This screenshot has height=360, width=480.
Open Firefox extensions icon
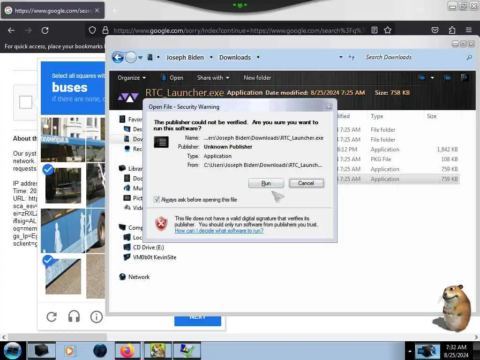(452, 30)
